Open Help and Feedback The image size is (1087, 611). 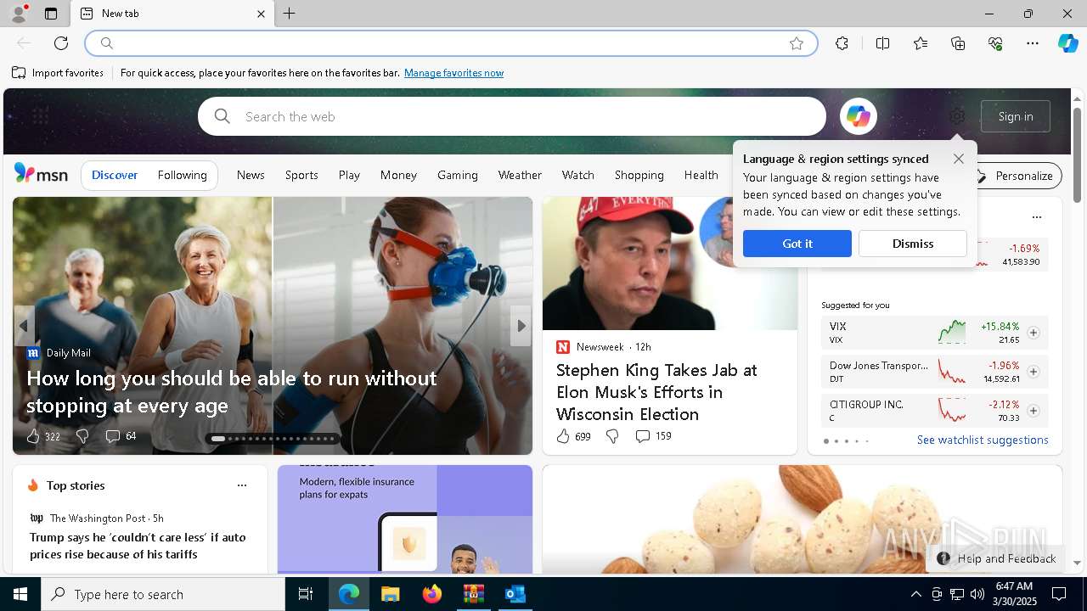[x=996, y=558]
